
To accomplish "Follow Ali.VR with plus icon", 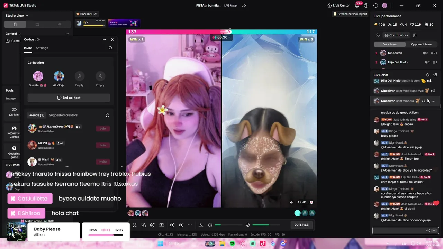I will [311, 202].
